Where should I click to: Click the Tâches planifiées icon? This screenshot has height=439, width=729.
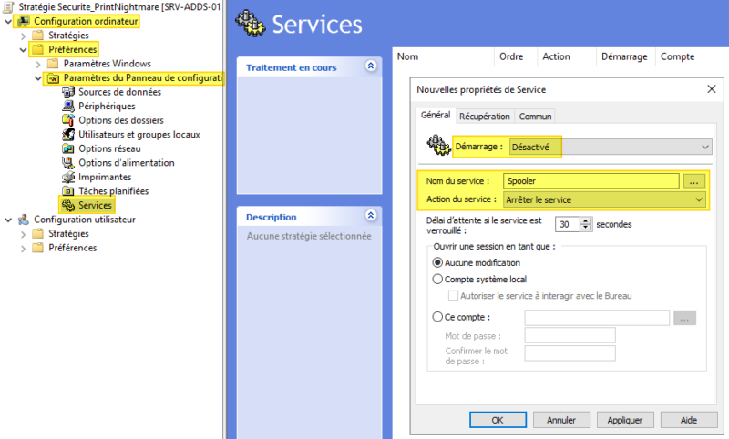coord(68,191)
